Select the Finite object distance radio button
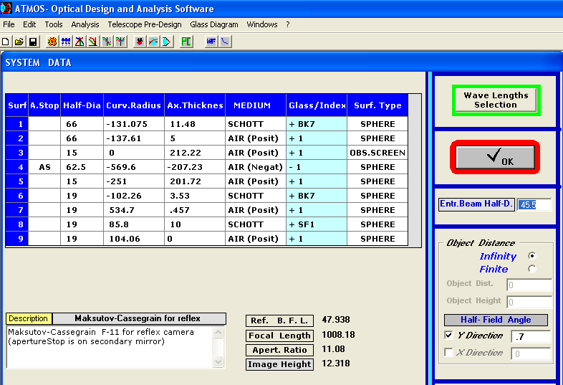Viewport: 563px width, 385px height. pyautogui.click(x=531, y=269)
